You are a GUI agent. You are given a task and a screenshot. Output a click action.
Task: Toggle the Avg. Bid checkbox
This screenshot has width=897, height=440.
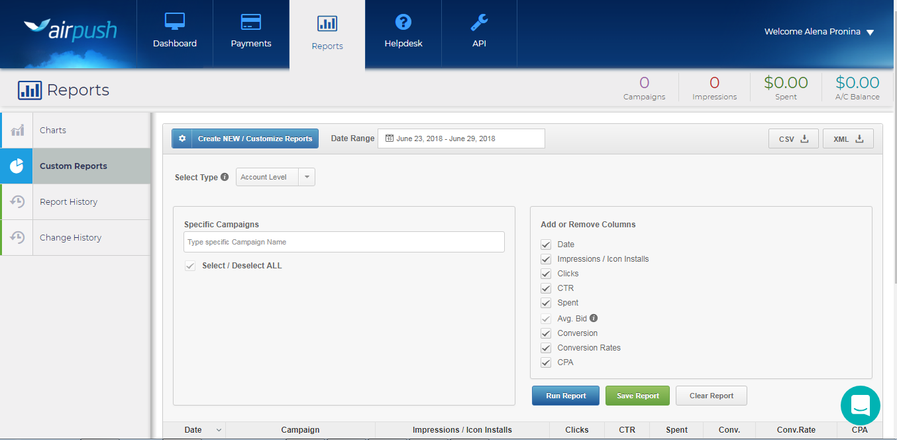point(546,319)
